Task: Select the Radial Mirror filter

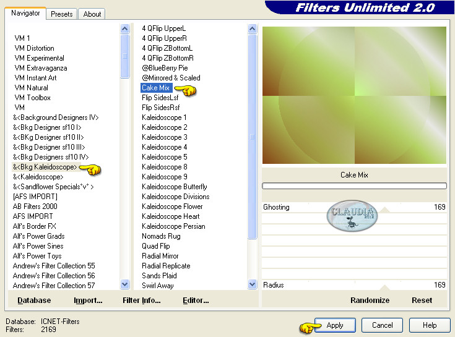Action: [160, 256]
